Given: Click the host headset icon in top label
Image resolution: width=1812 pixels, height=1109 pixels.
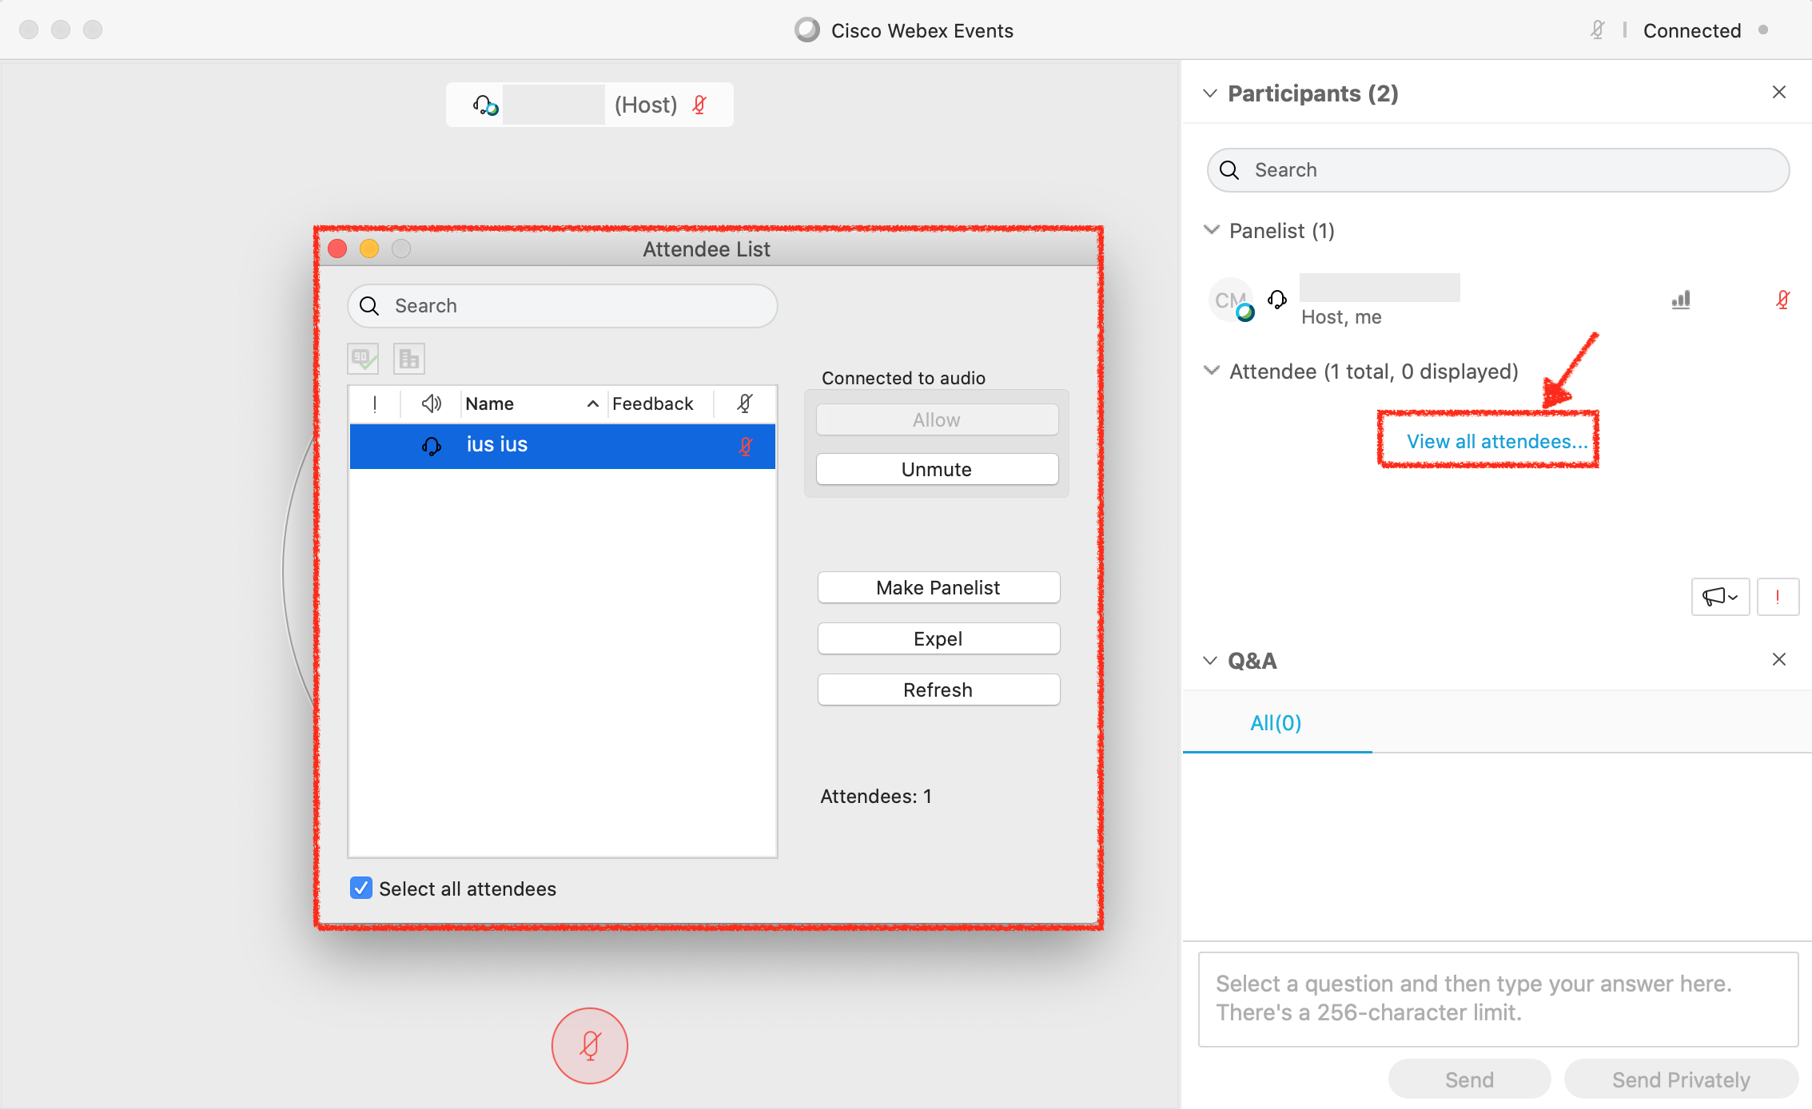Looking at the screenshot, I should pyautogui.click(x=485, y=105).
